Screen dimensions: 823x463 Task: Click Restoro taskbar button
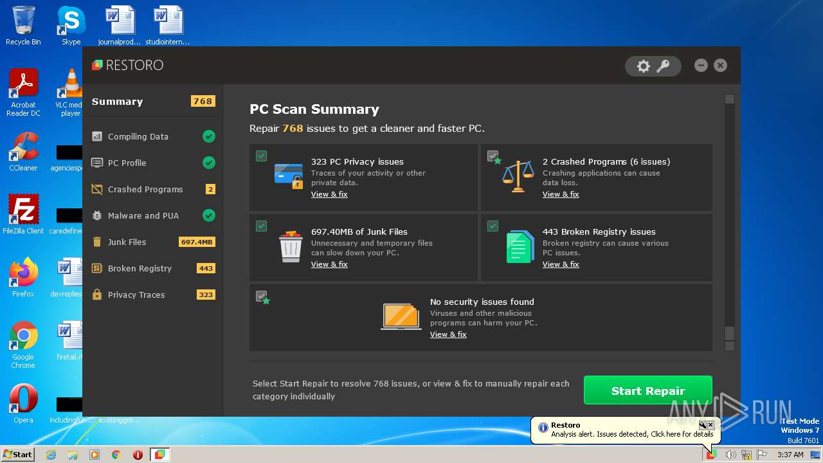coord(159,455)
